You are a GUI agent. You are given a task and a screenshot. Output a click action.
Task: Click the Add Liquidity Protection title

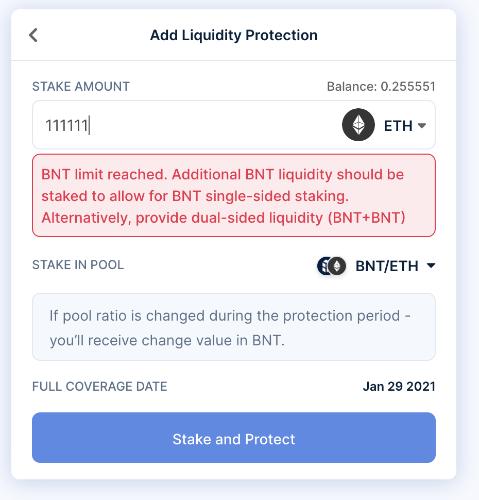pyautogui.click(x=233, y=35)
